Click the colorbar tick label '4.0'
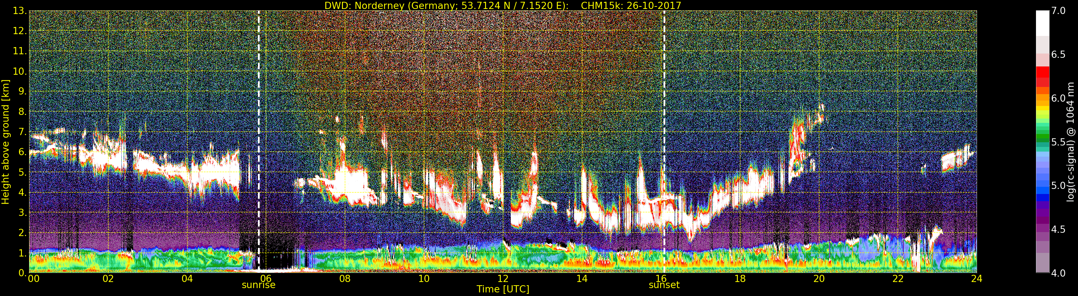Screen dimensions: 1078x296 (1058, 273)
